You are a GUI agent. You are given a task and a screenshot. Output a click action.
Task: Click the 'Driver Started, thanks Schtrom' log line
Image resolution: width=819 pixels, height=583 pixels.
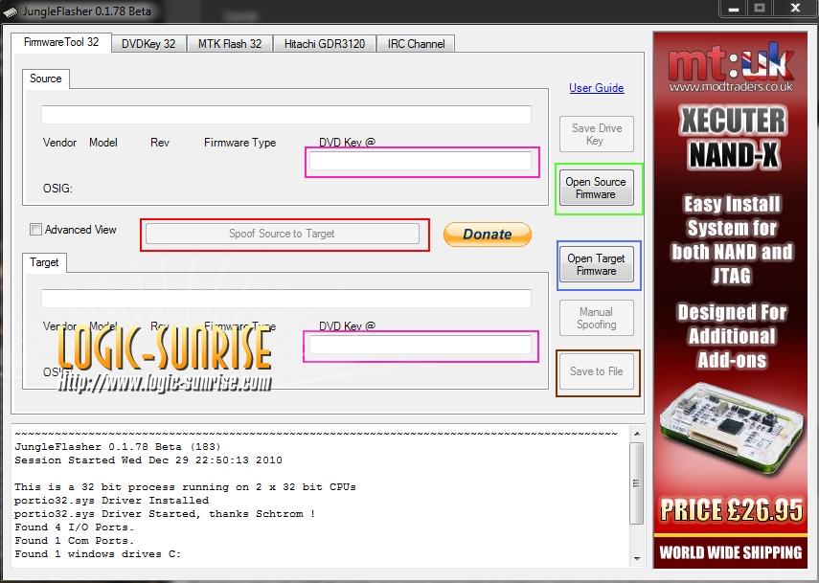coord(165,514)
